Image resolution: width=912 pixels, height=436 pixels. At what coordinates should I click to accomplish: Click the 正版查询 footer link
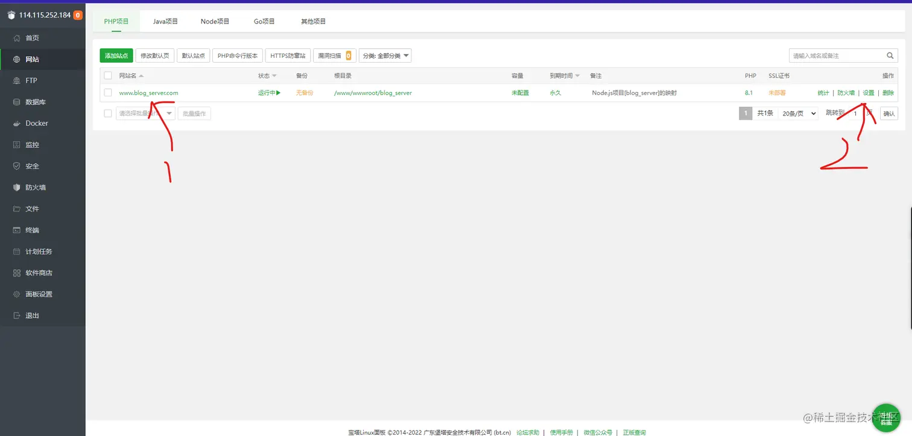pyautogui.click(x=634, y=432)
